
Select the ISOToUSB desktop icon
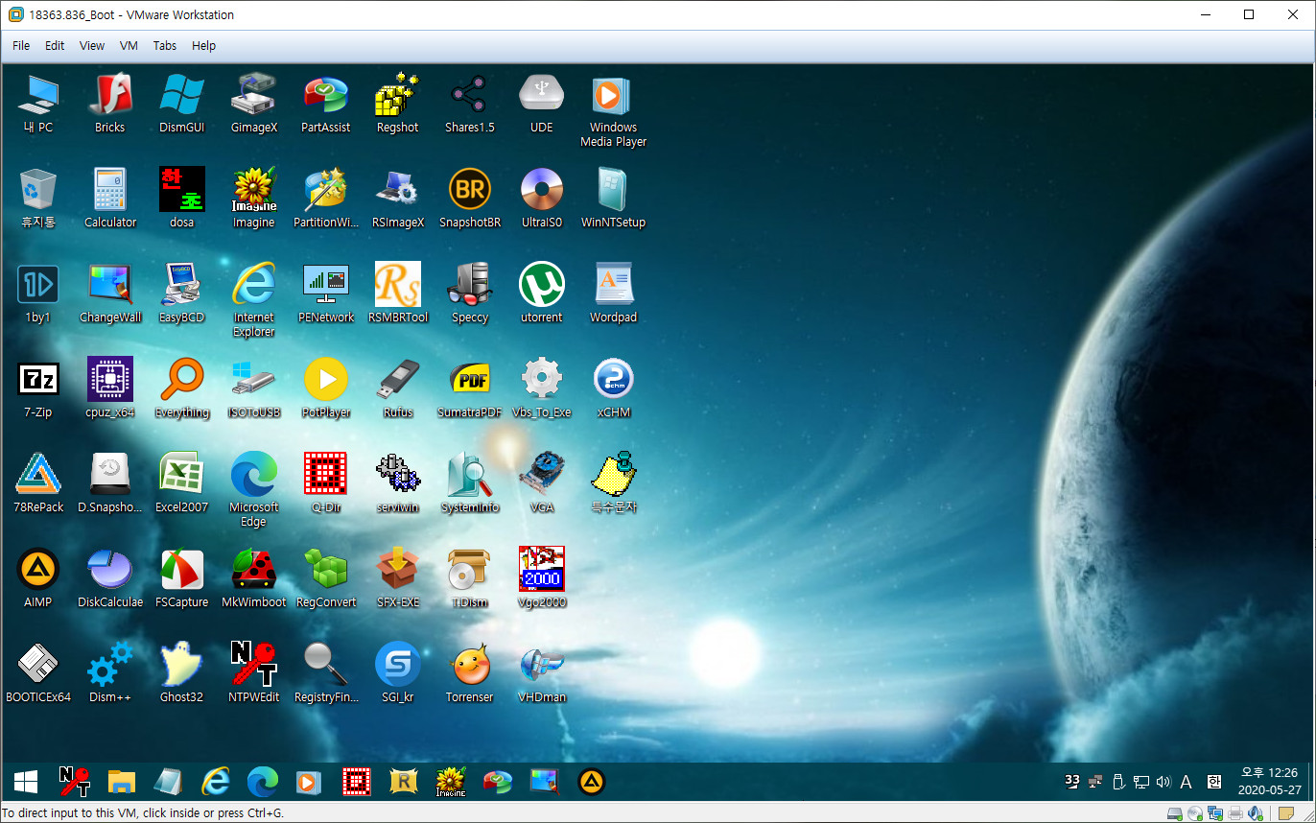coord(254,388)
